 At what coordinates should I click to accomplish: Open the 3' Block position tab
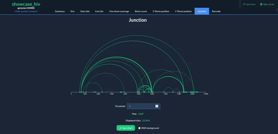pos(161,11)
